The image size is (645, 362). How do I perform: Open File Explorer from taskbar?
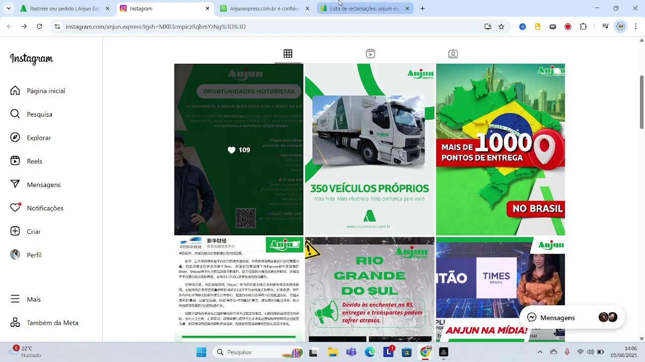coord(333,352)
